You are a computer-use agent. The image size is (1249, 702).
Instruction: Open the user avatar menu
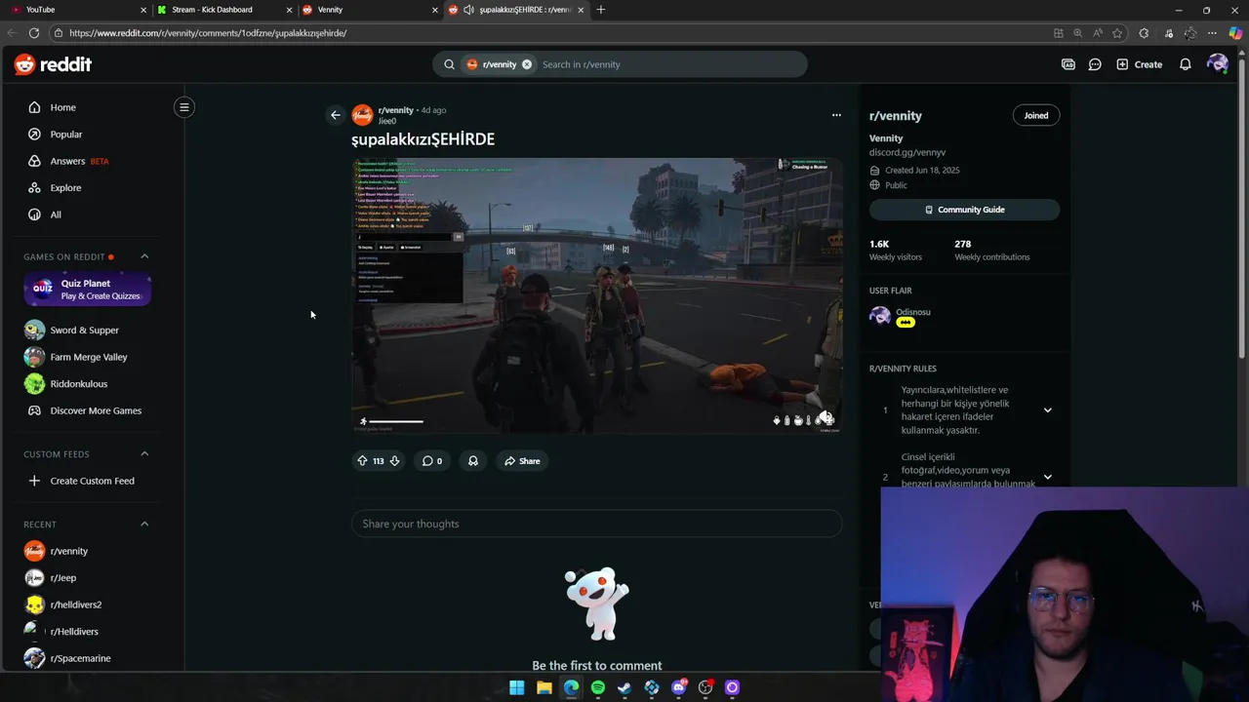1217,64
